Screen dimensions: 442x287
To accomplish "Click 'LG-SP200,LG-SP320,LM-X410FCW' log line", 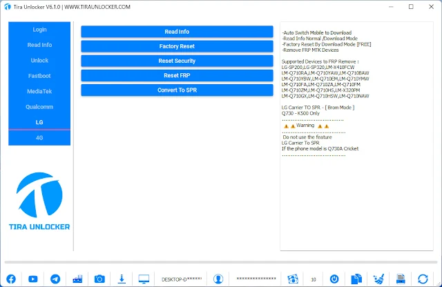I will click(318, 68).
